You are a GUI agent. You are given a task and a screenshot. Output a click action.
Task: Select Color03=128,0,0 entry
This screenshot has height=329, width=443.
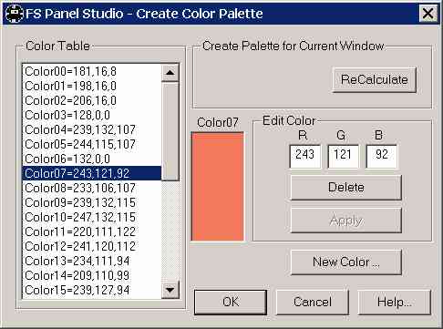coord(92,115)
